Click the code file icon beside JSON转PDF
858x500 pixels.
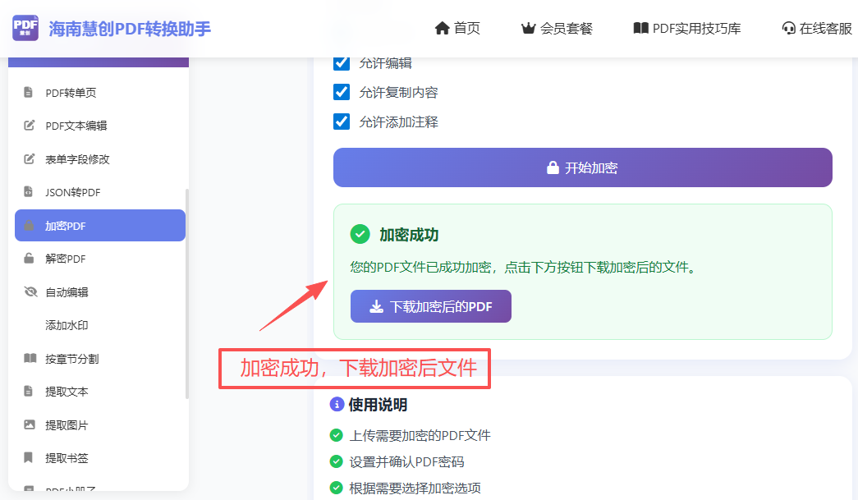29,191
